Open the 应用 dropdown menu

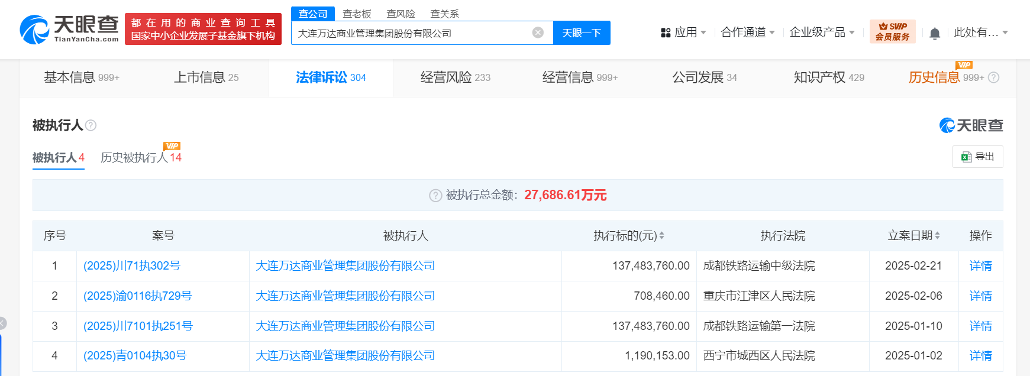pos(683,33)
